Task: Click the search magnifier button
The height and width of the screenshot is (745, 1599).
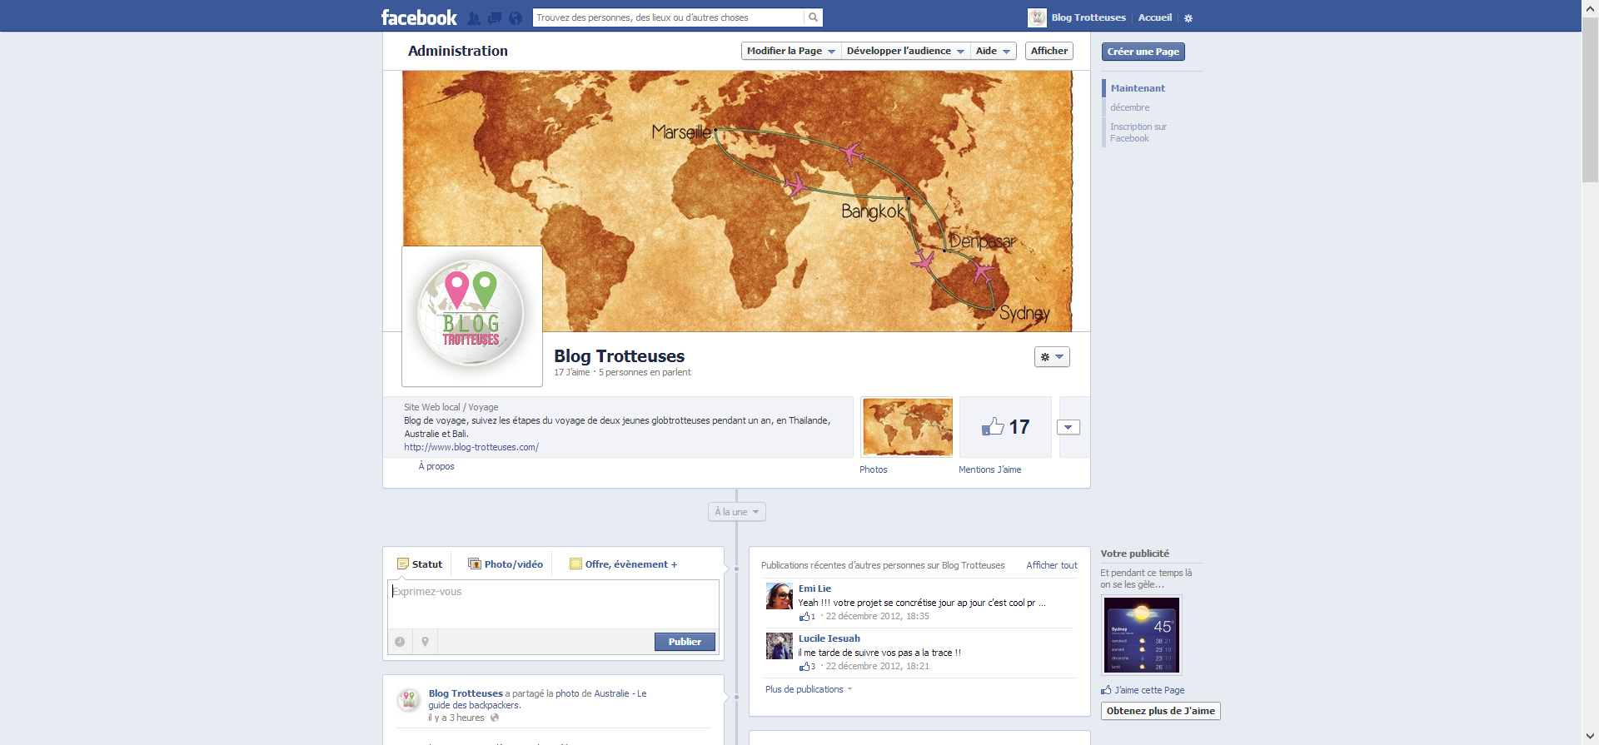Action: click(813, 17)
